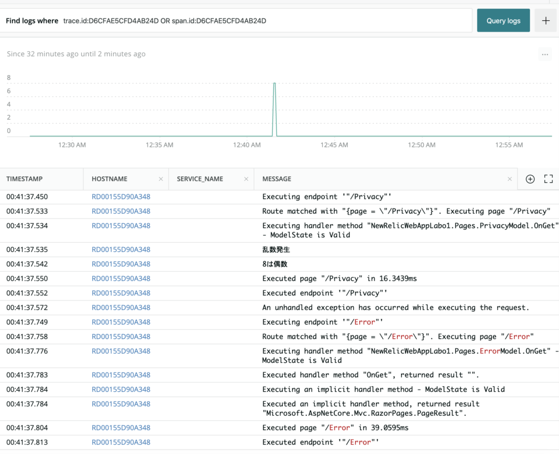
Task: Open the hostname link in the 00:41:37.783 row
Action: [121, 375]
